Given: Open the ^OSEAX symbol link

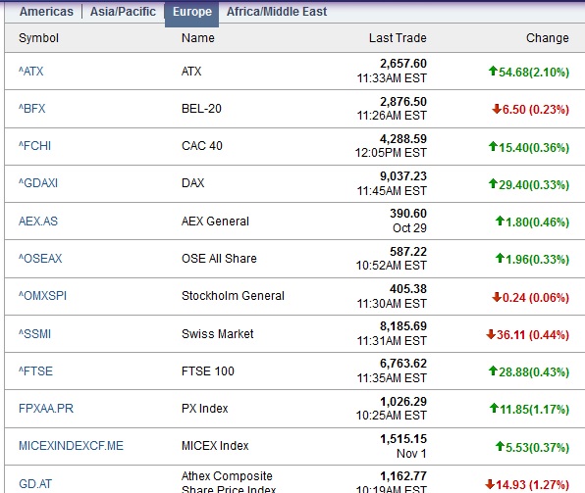Looking at the screenshot, I should [x=40, y=258].
